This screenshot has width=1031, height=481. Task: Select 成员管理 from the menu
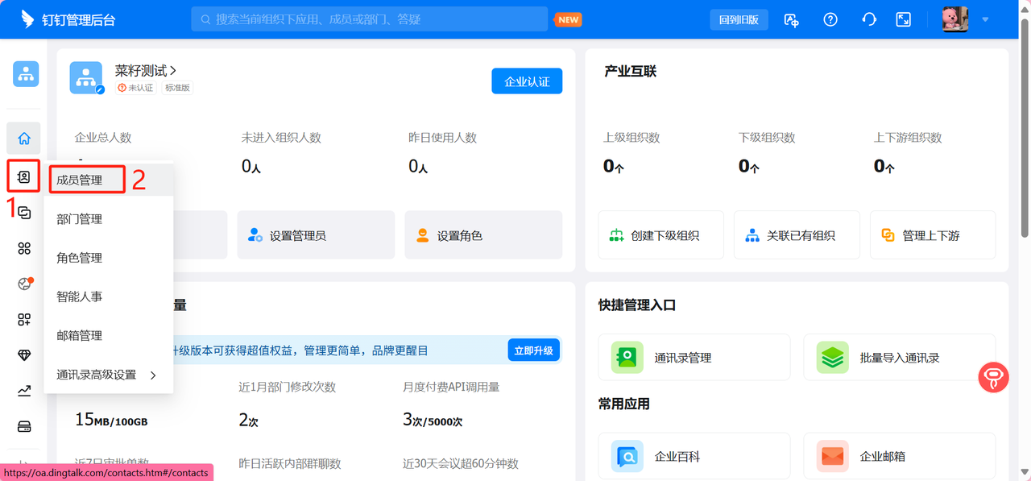point(80,180)
